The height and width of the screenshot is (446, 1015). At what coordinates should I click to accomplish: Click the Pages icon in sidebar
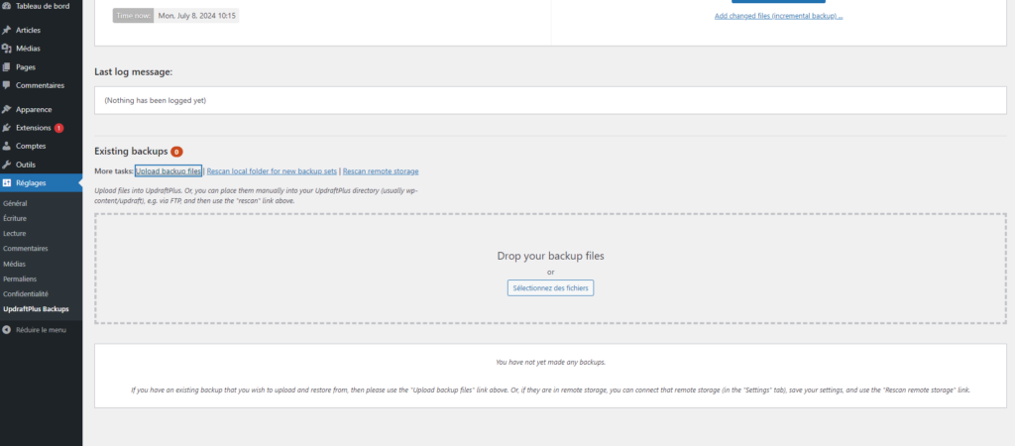(7, 67)
